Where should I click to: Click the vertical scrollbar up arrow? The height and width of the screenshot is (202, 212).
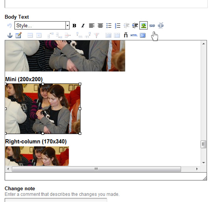click(x=204, y=44)
